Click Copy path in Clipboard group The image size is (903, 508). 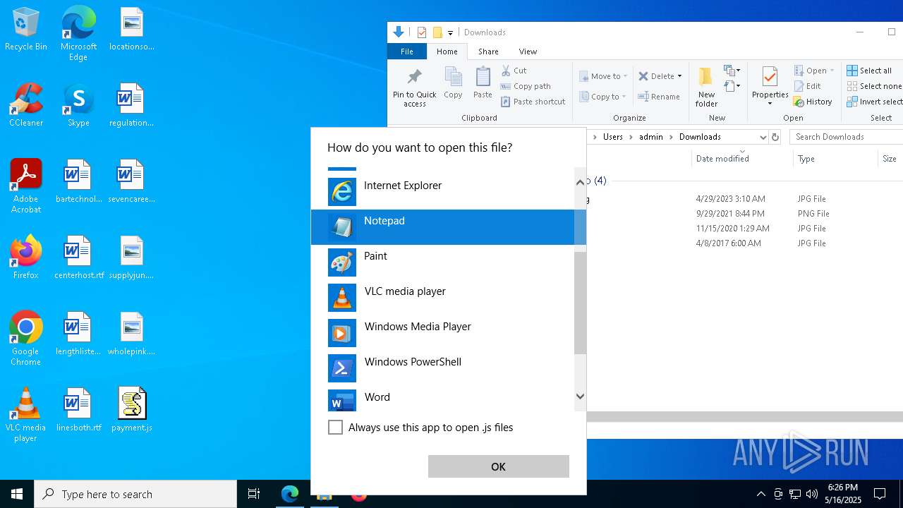click(x=526, y=86)
